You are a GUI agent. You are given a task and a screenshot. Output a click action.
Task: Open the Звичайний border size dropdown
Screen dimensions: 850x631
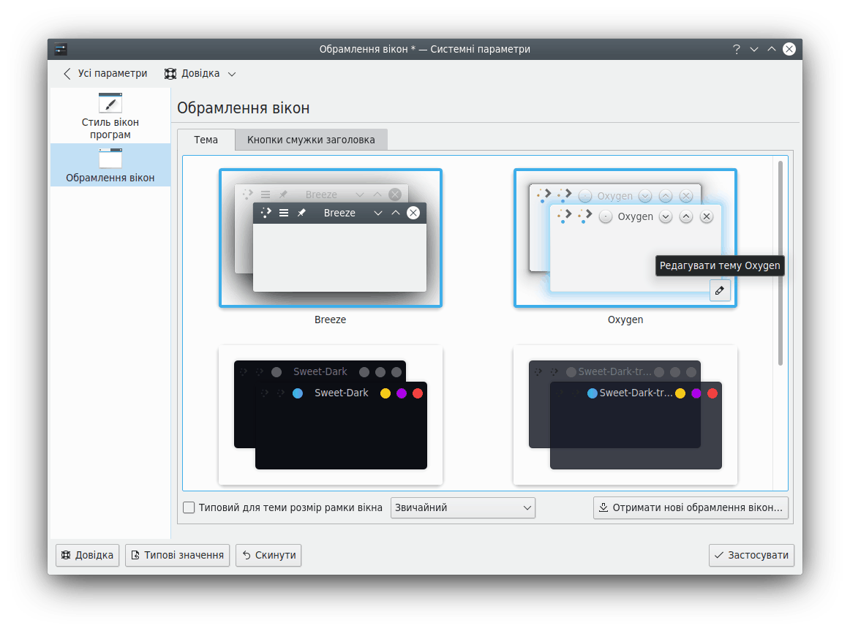click(463, 507)
